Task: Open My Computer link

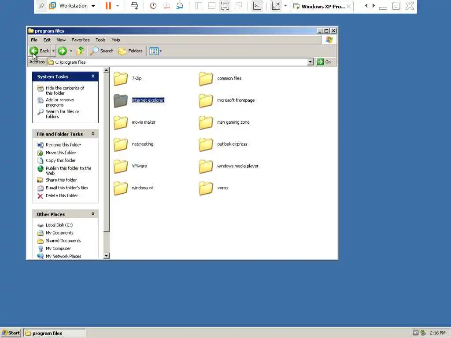Action: [x=58, y=248]
